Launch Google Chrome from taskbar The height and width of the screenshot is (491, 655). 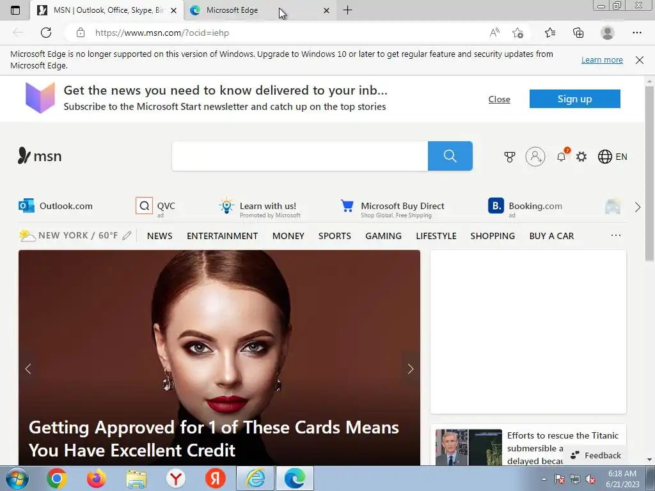coord(56,478)
